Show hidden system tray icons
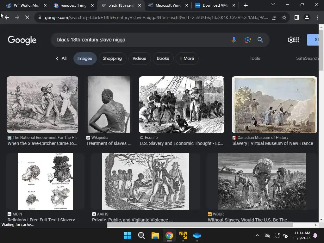324x243 pixels. pos(257,235)
